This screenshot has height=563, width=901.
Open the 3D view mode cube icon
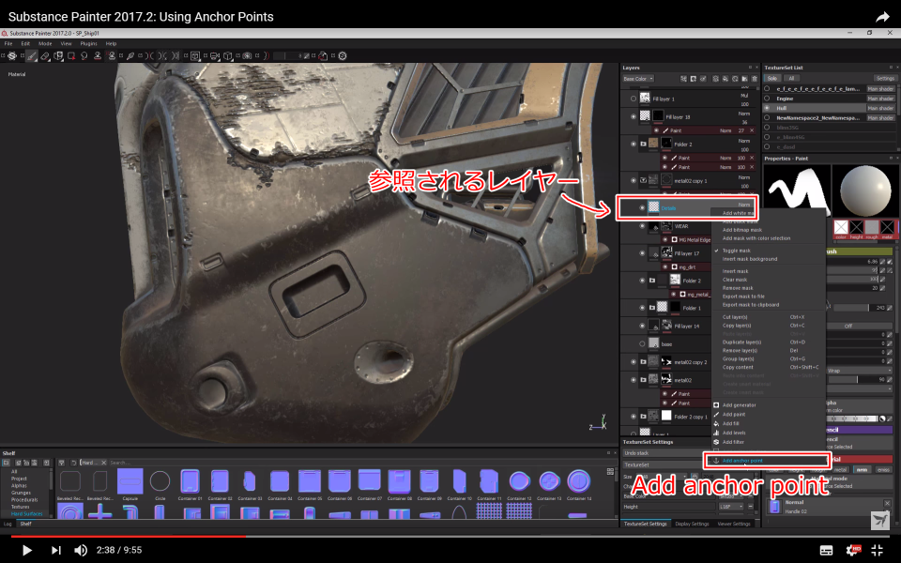[x=227, y=55]
